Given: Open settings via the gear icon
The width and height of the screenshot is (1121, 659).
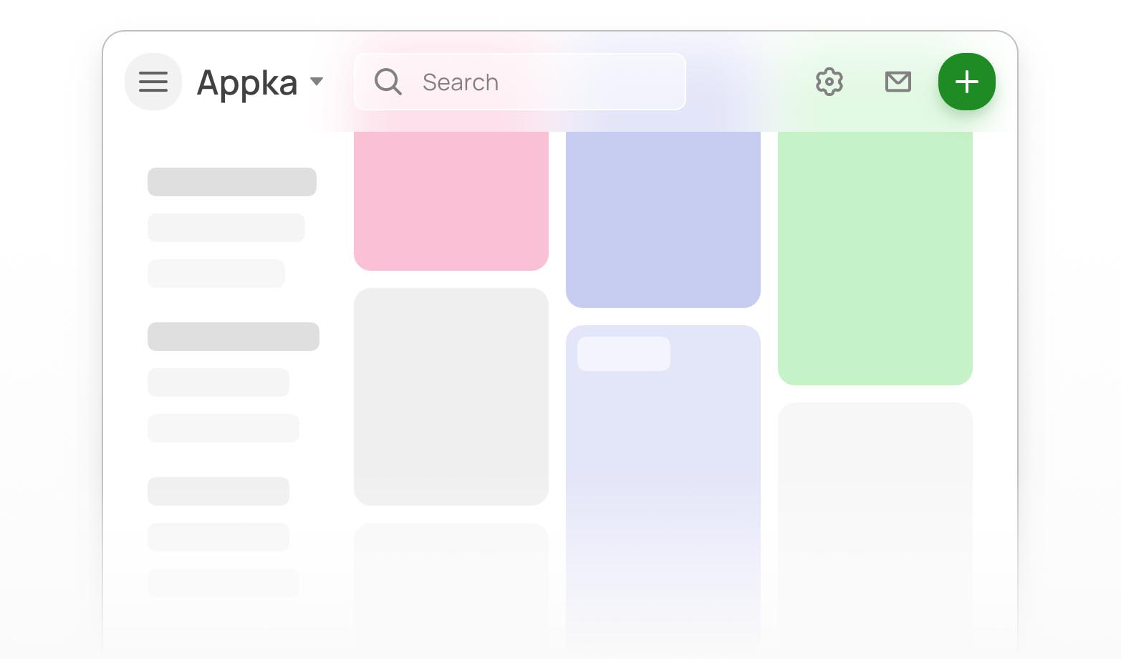Looking at the screenshot, I should pos(829,82).
